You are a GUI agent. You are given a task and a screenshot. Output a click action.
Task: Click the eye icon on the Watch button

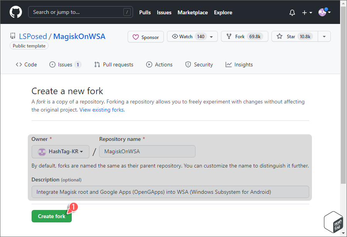click(174, 36)
